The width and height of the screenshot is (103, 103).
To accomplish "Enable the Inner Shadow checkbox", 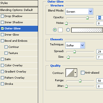I will [2, 22].
